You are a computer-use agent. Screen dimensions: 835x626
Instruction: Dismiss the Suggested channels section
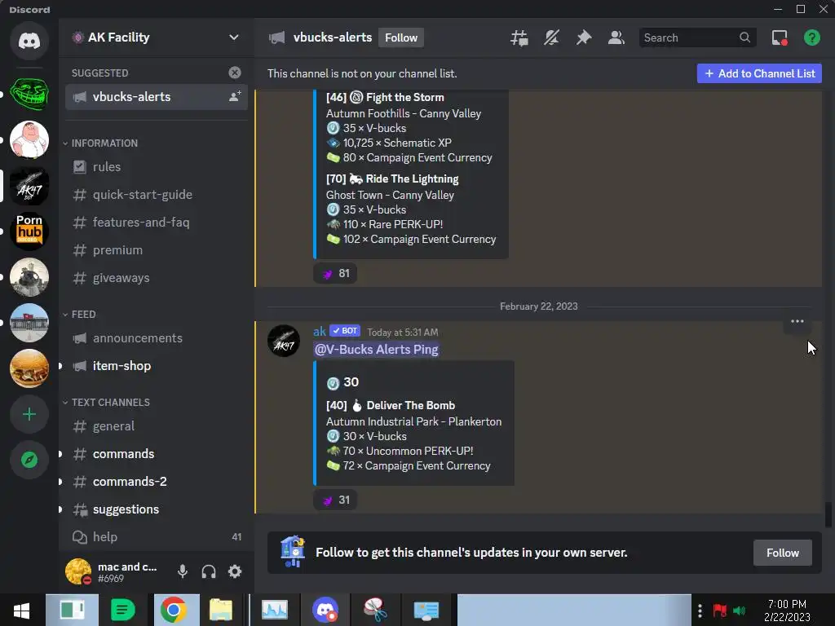[234, 73]
